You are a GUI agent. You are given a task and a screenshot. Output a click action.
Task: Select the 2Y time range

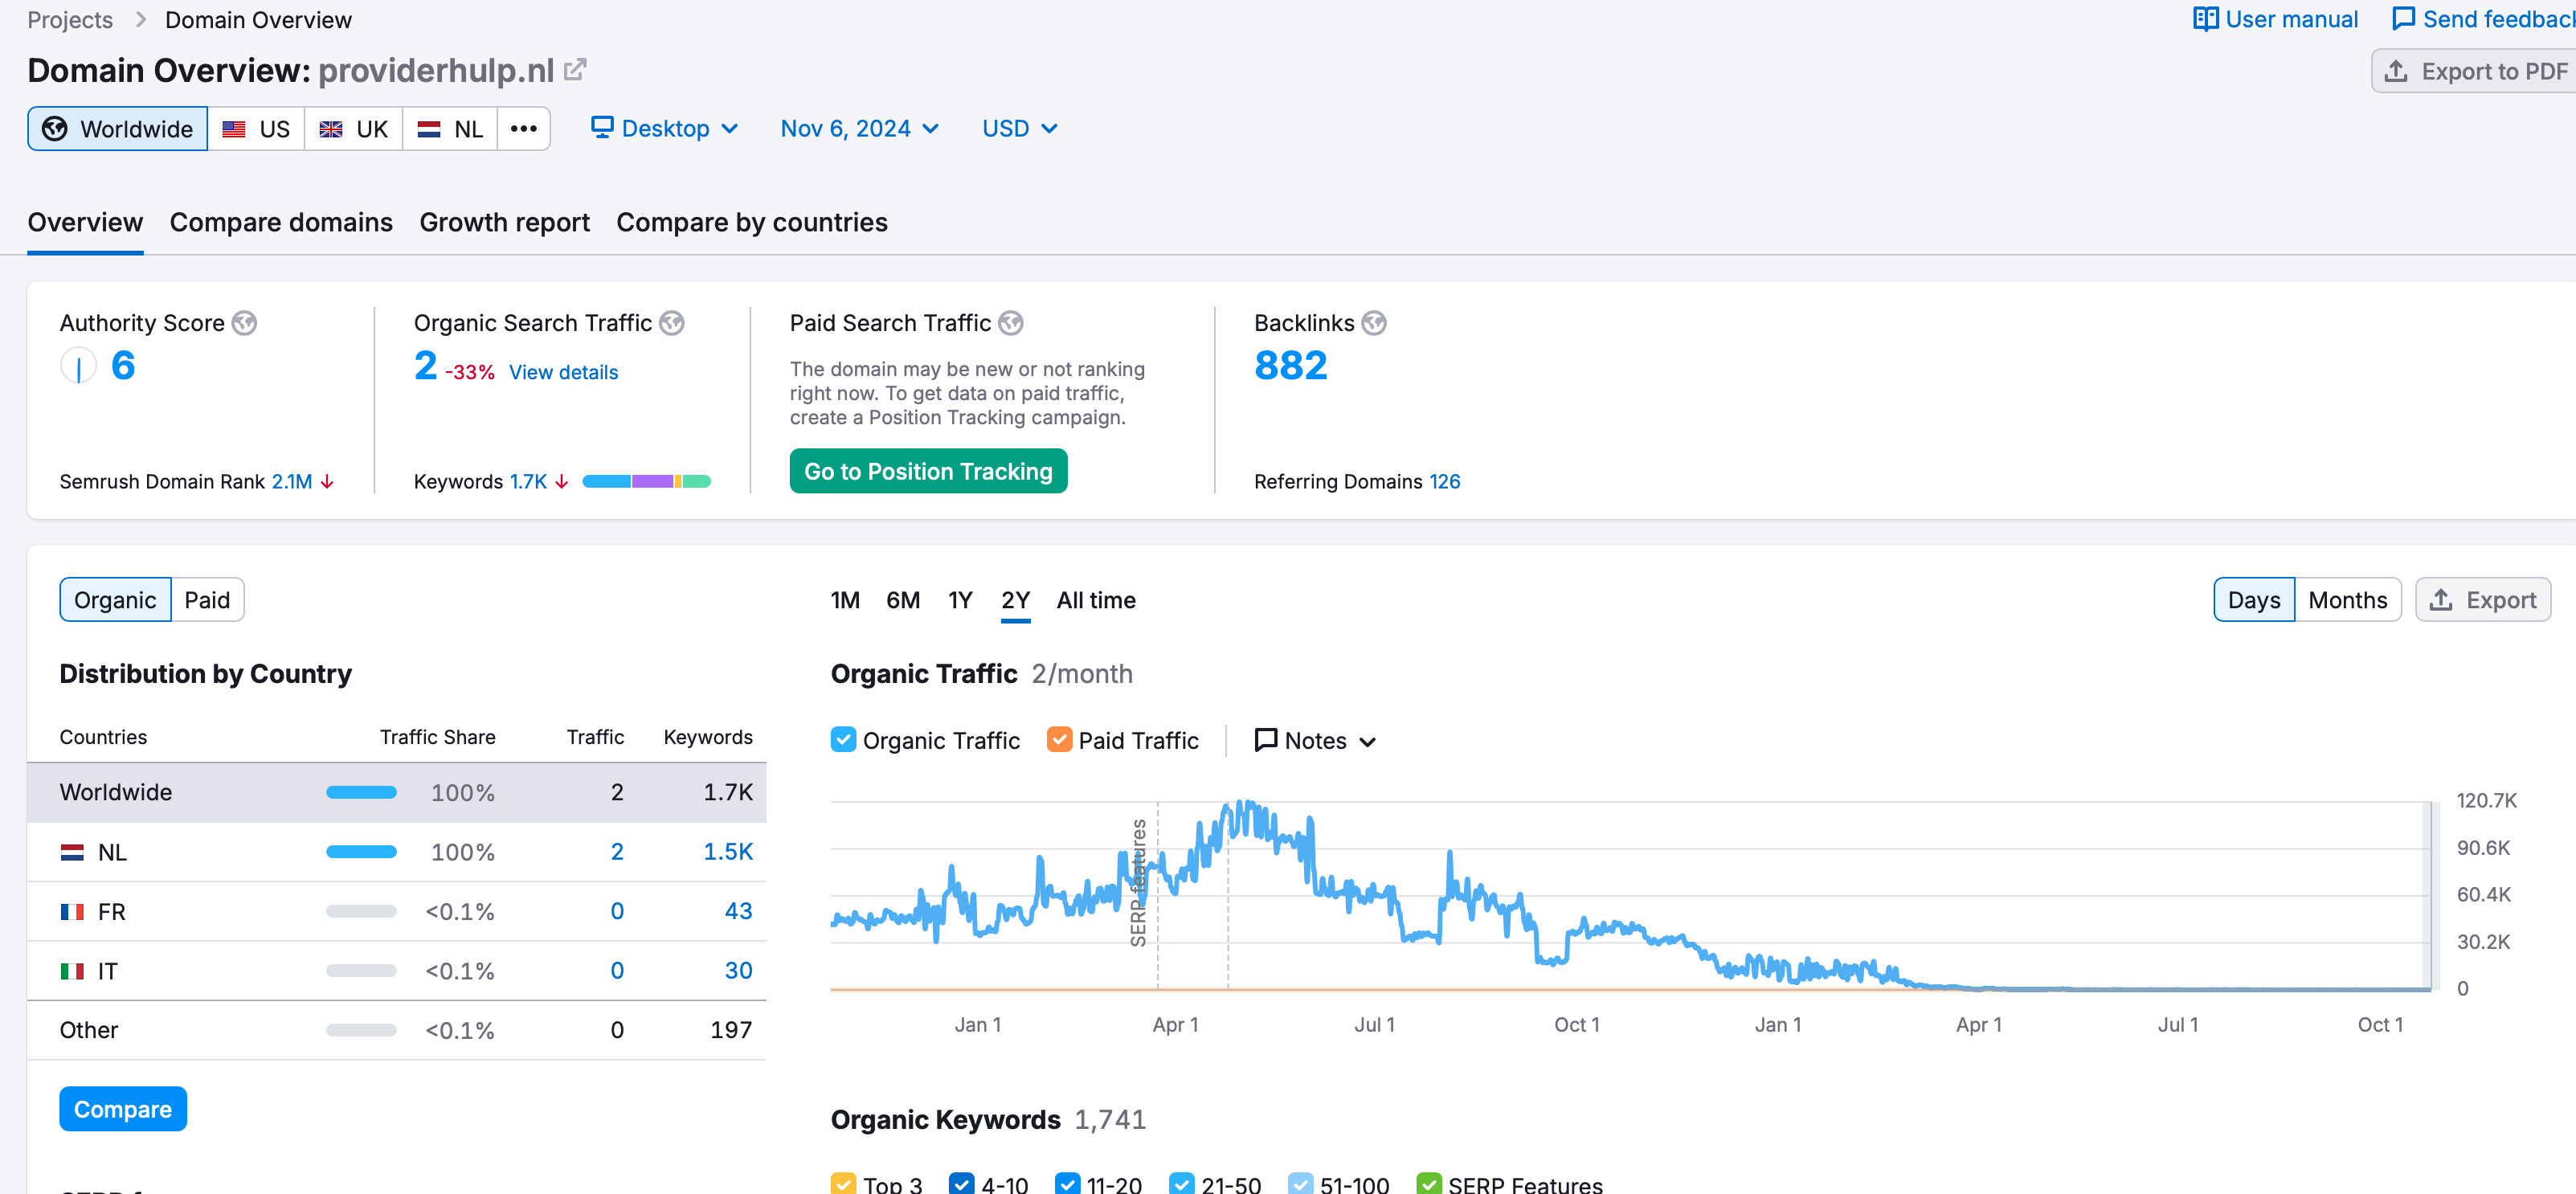[1015, 600]
